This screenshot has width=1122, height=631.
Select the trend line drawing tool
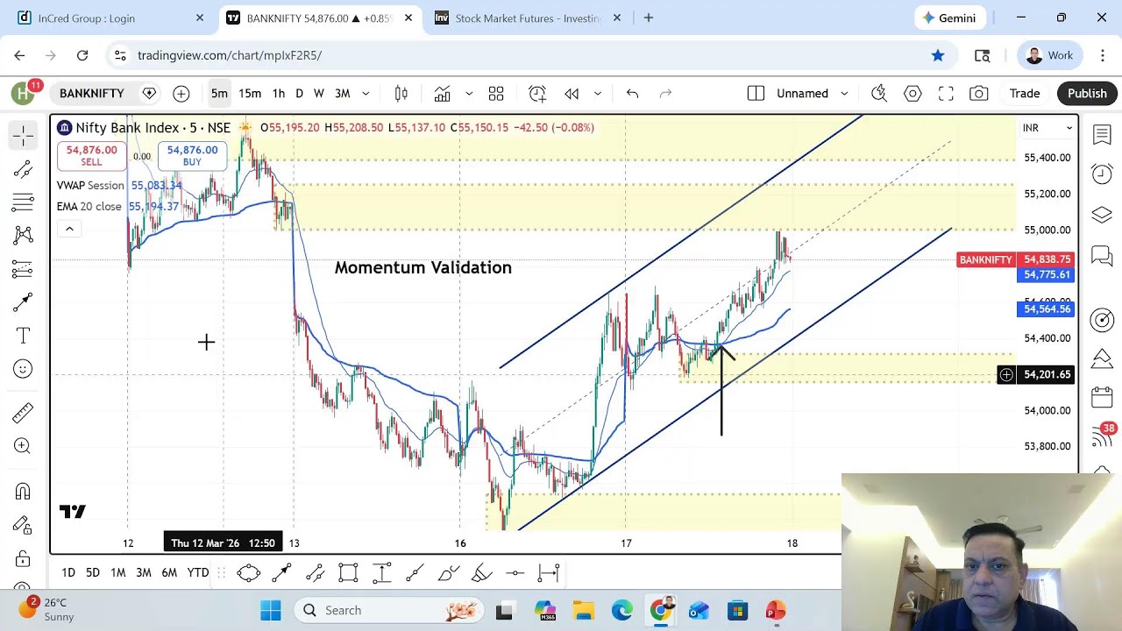pyautogui.click(x=23, y=169)
